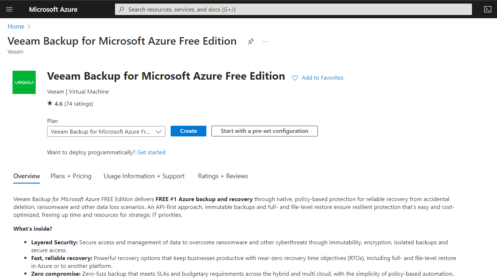Click the heart Add to Favorites icon
This screenshot has height=280, width=497.
pos(295,78)
